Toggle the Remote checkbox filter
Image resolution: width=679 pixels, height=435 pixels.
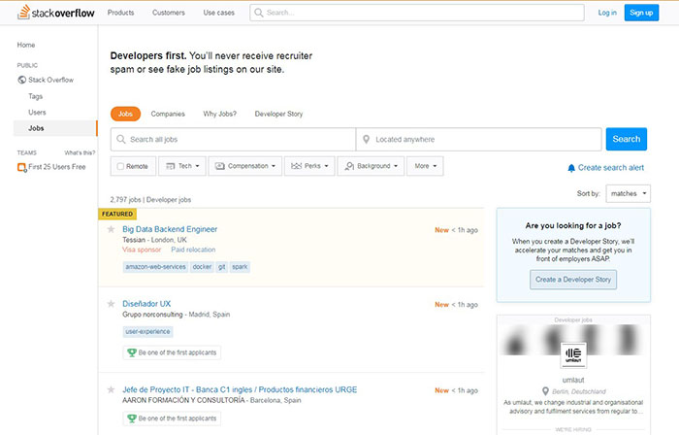[x=121, y=166]
